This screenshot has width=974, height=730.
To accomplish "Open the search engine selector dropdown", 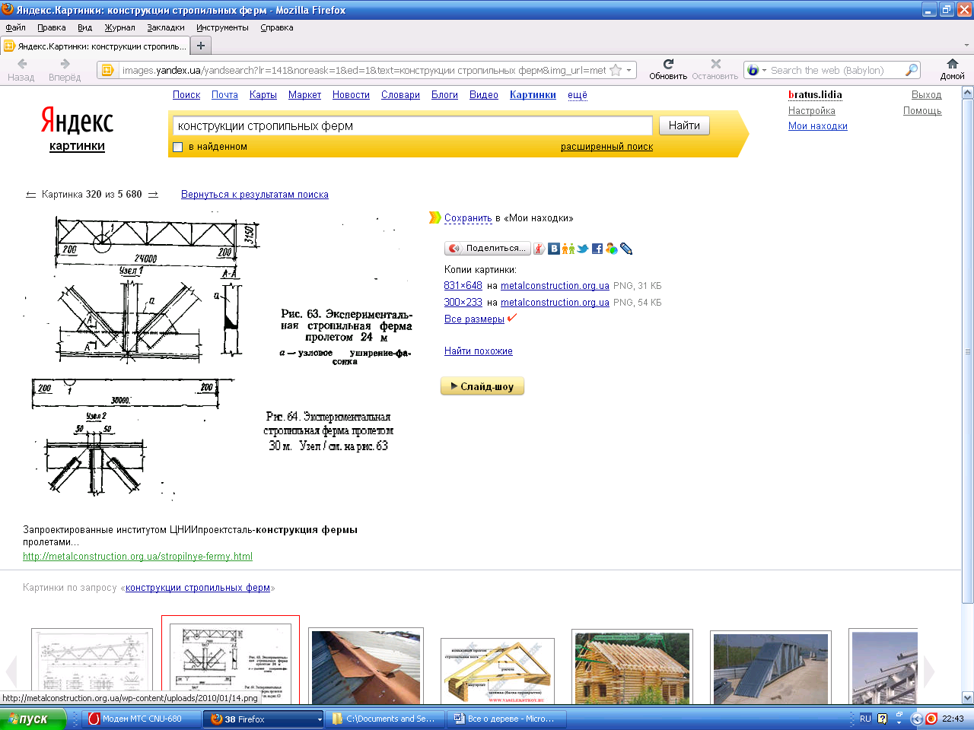I will tap(764, 70).
